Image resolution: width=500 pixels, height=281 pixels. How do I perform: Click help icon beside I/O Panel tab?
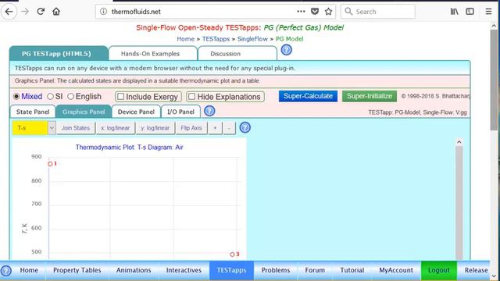209,111
